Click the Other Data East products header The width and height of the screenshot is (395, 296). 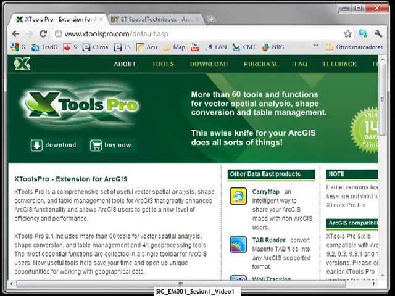pyautogui.click(x=271, y=174)
